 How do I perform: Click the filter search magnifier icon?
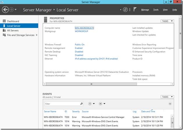point(82,104)
